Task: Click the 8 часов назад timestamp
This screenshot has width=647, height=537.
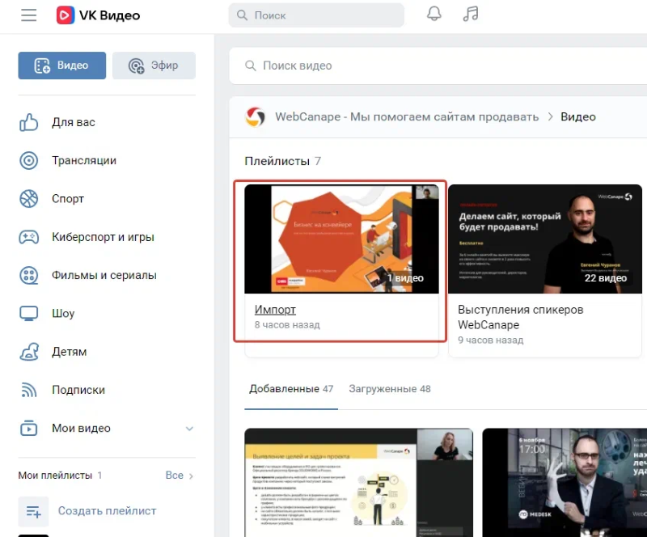Action: 287,325
